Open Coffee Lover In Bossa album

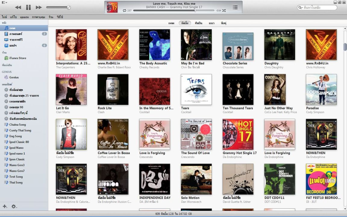(113, 134)
